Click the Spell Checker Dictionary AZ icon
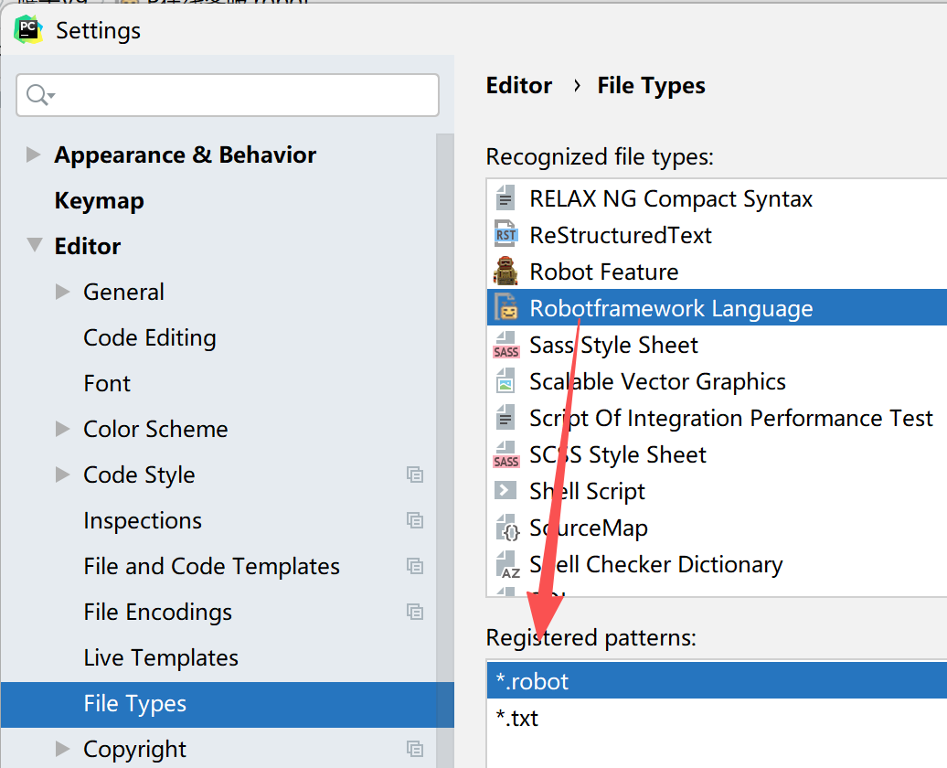947x768 pixels. [x=507, y=565]
